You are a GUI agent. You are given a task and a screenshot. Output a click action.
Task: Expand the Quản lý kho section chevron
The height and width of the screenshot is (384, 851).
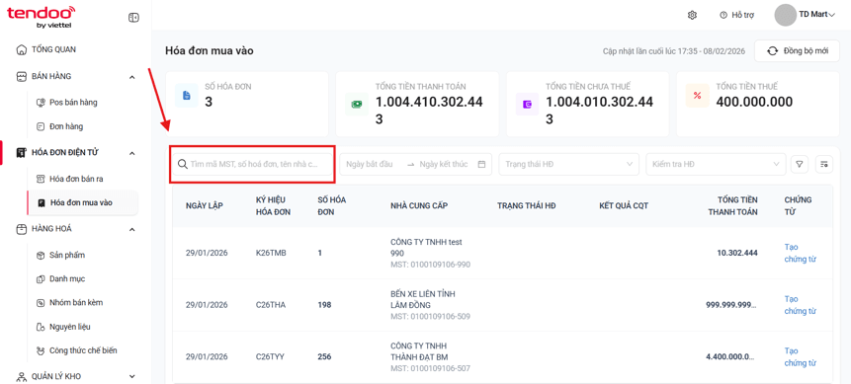(x=131, y=376)
